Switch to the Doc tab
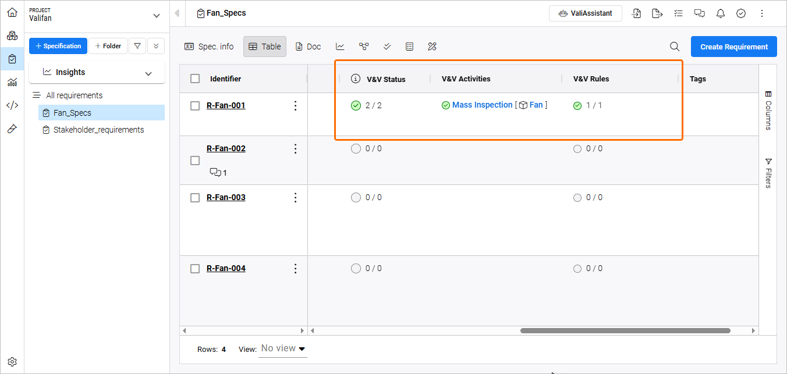The height and width of the screenshot is (374, 787). pos(308,47)
